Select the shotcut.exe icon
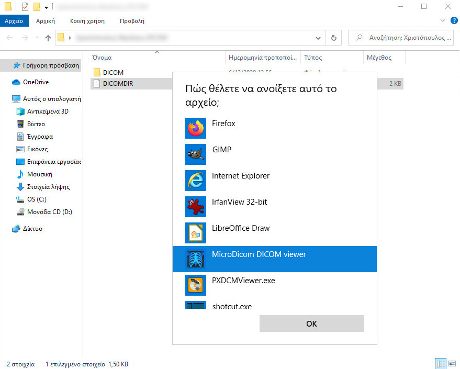The width and height of the screenshot is (460, 369). [196, 305]
